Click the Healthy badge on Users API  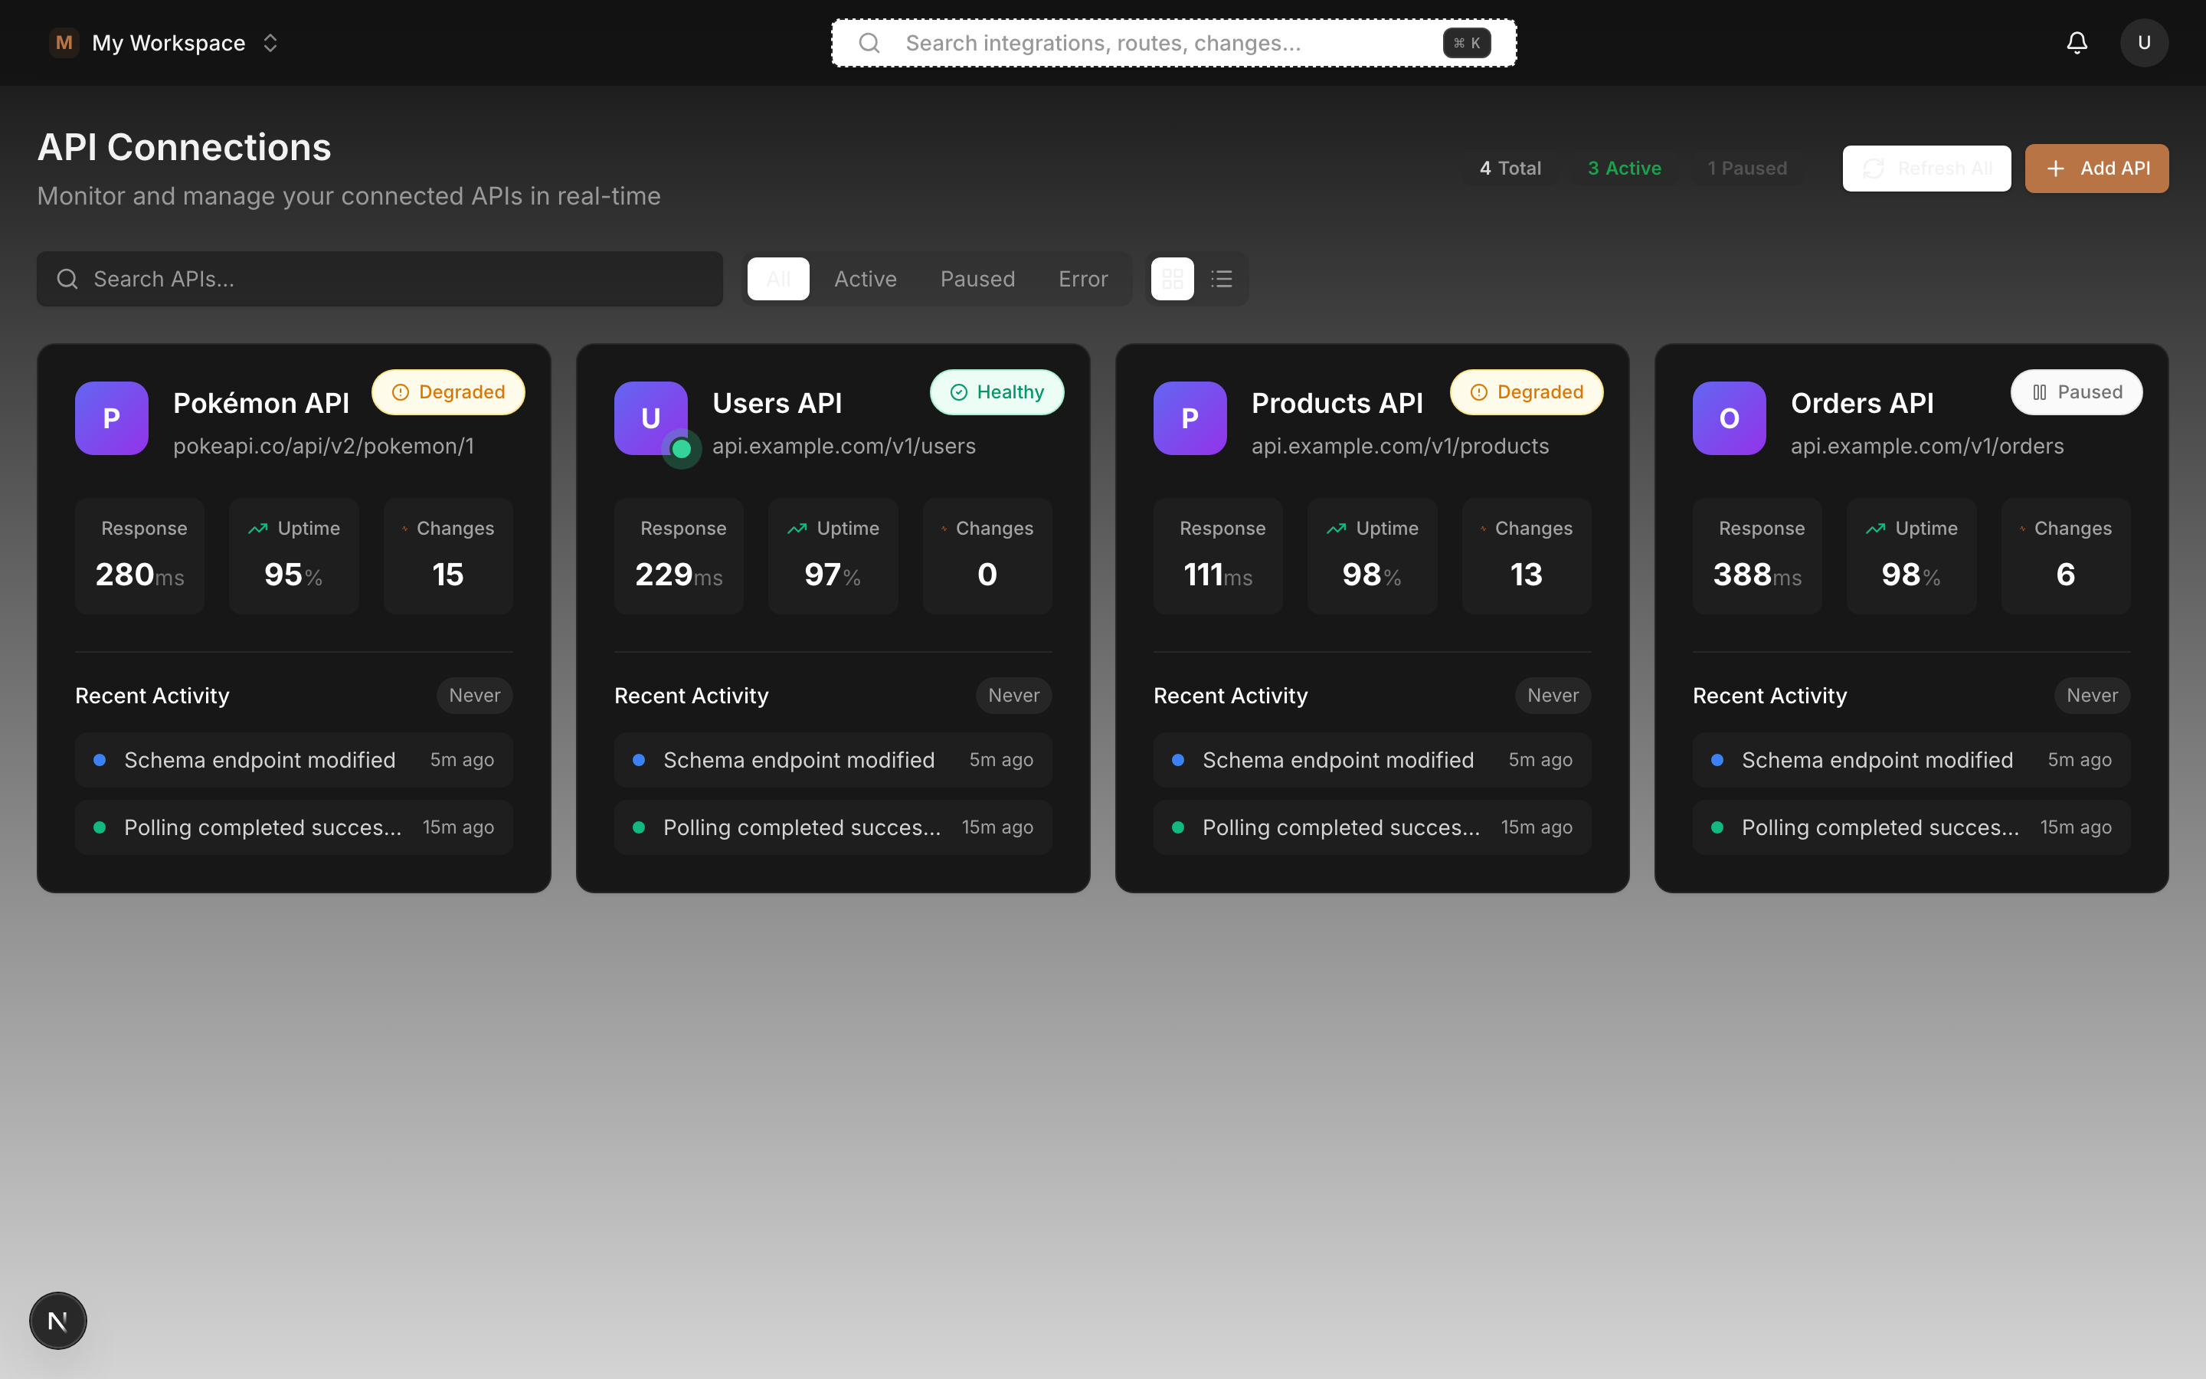pos(997,391)
